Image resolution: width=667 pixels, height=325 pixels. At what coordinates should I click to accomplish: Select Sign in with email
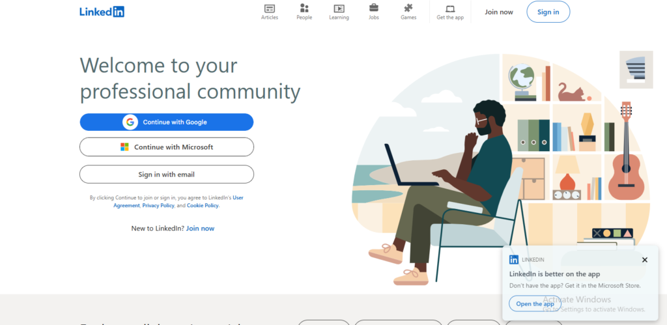167,175
